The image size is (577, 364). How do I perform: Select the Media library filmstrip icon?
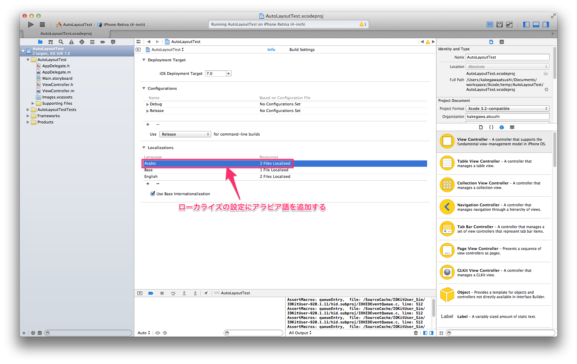[x=512, y=127]
